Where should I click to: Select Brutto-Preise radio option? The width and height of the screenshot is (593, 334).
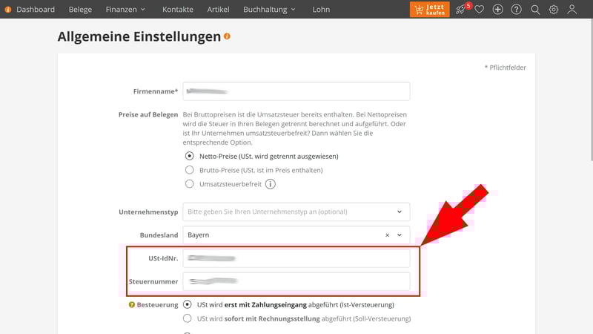pos(190,170)
